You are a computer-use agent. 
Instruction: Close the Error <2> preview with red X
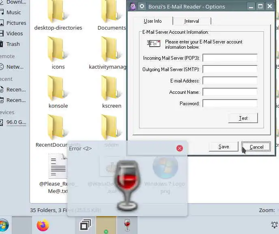[x=180, y=148]
